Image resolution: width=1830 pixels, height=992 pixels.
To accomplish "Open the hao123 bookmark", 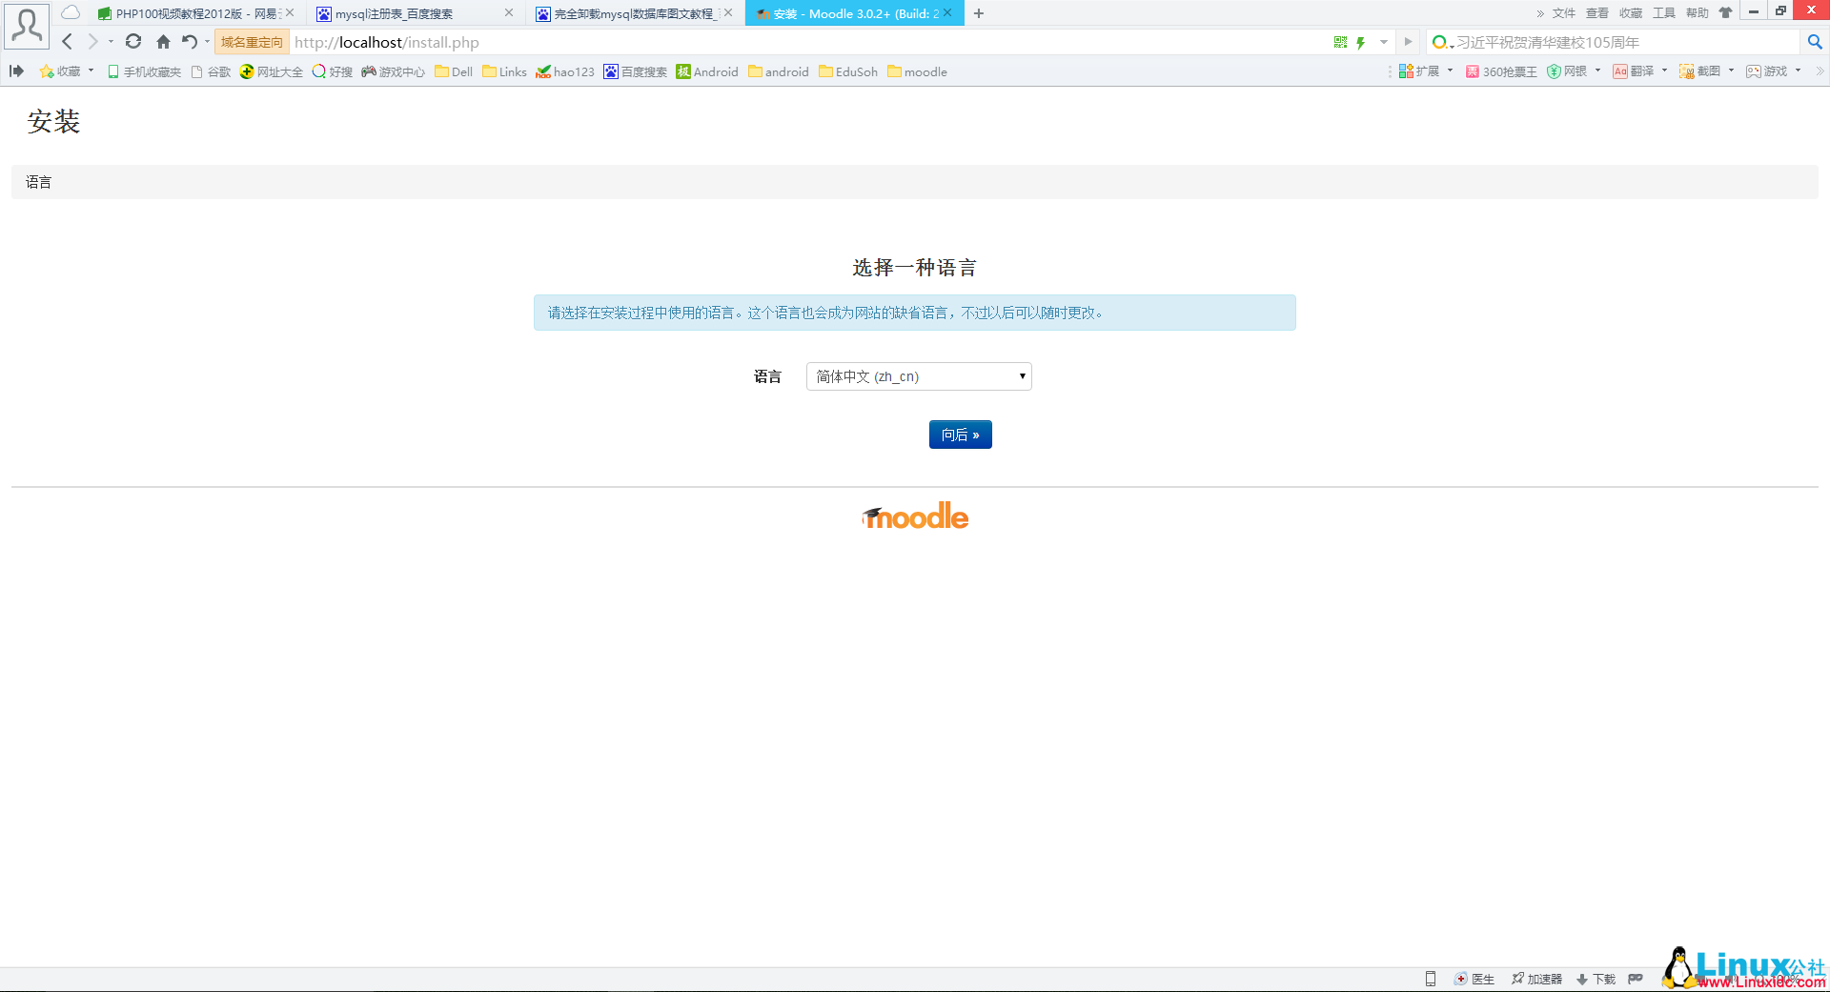I will click(x=565, y=71).
